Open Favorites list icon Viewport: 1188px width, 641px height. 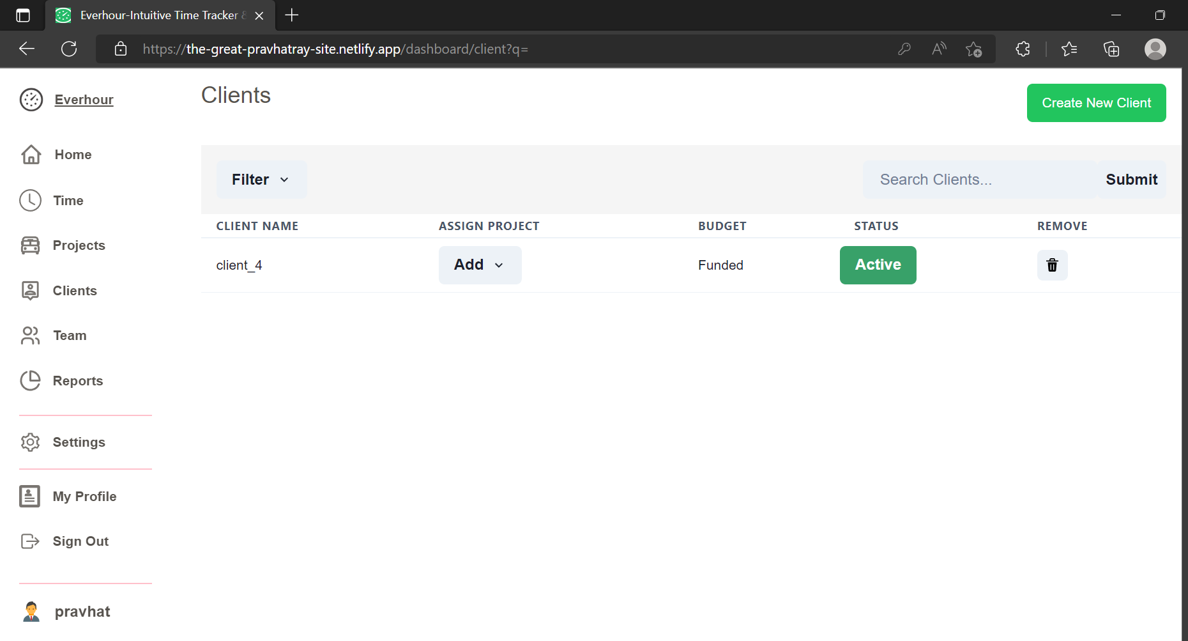(1069, 49)
